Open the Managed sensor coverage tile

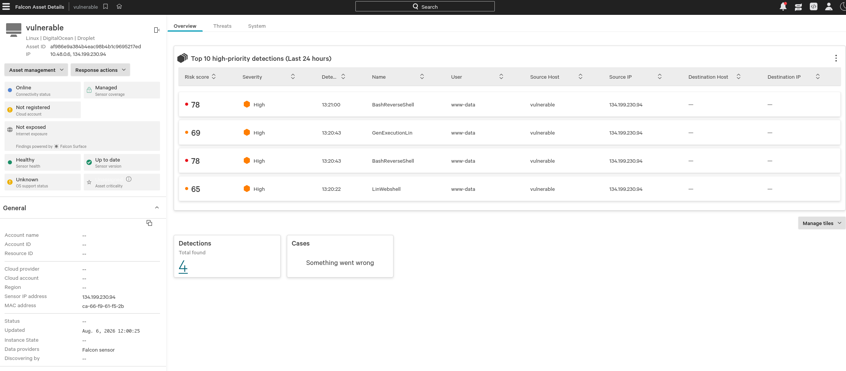click(x=122, y=90)
